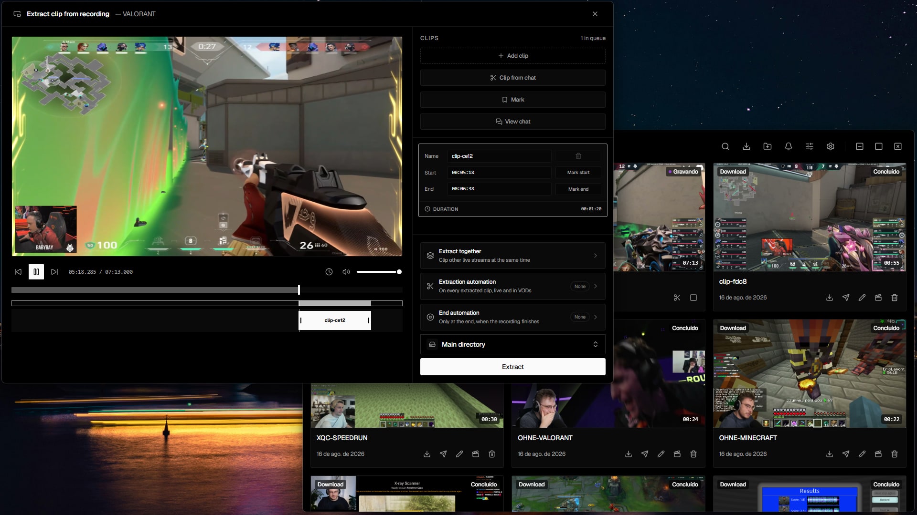Click the clip range bar under the progress bar

point(207,303)
